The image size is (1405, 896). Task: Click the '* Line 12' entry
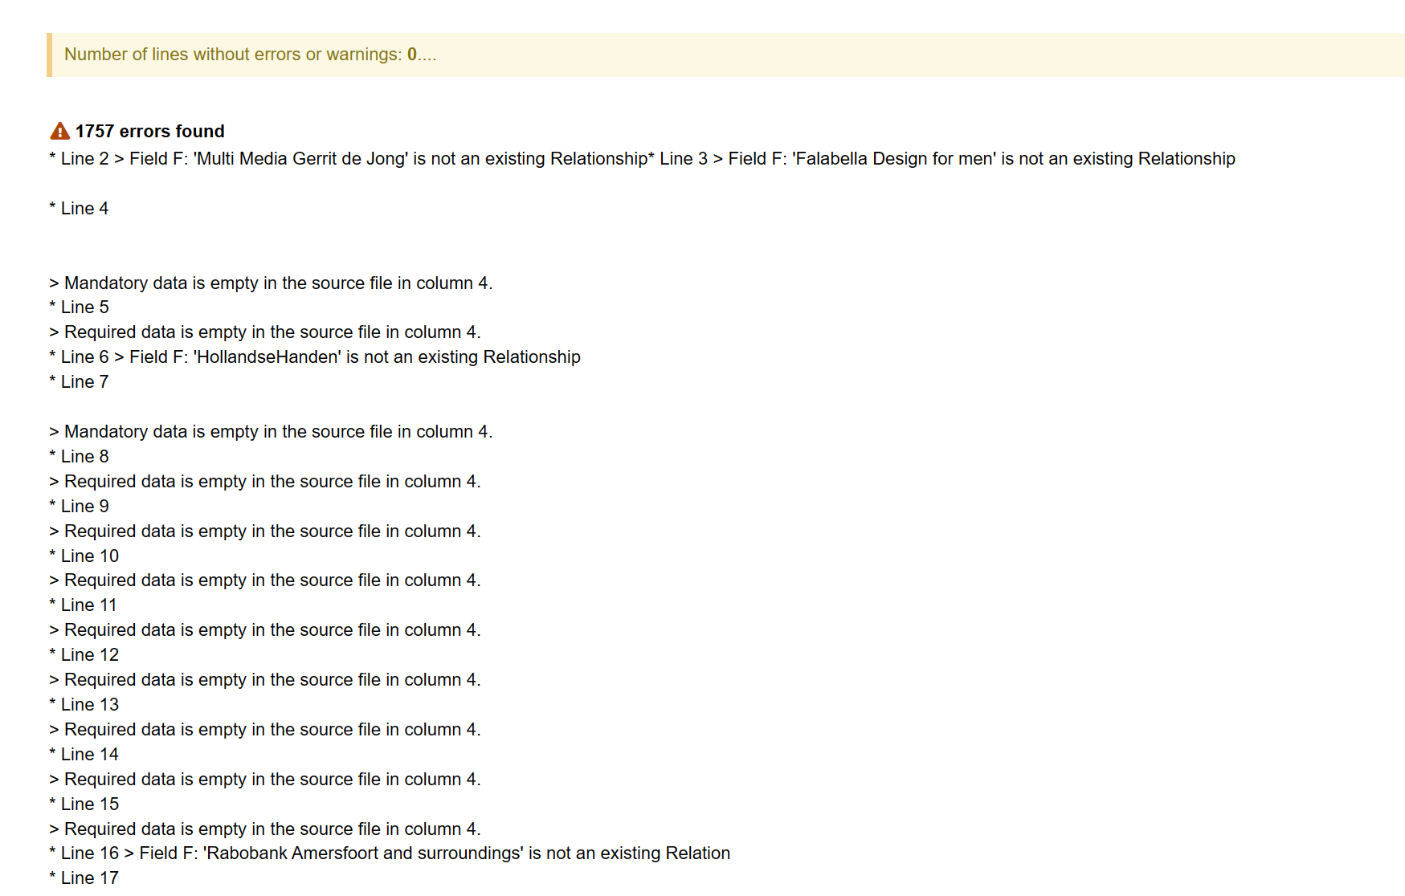coord(84,655)
